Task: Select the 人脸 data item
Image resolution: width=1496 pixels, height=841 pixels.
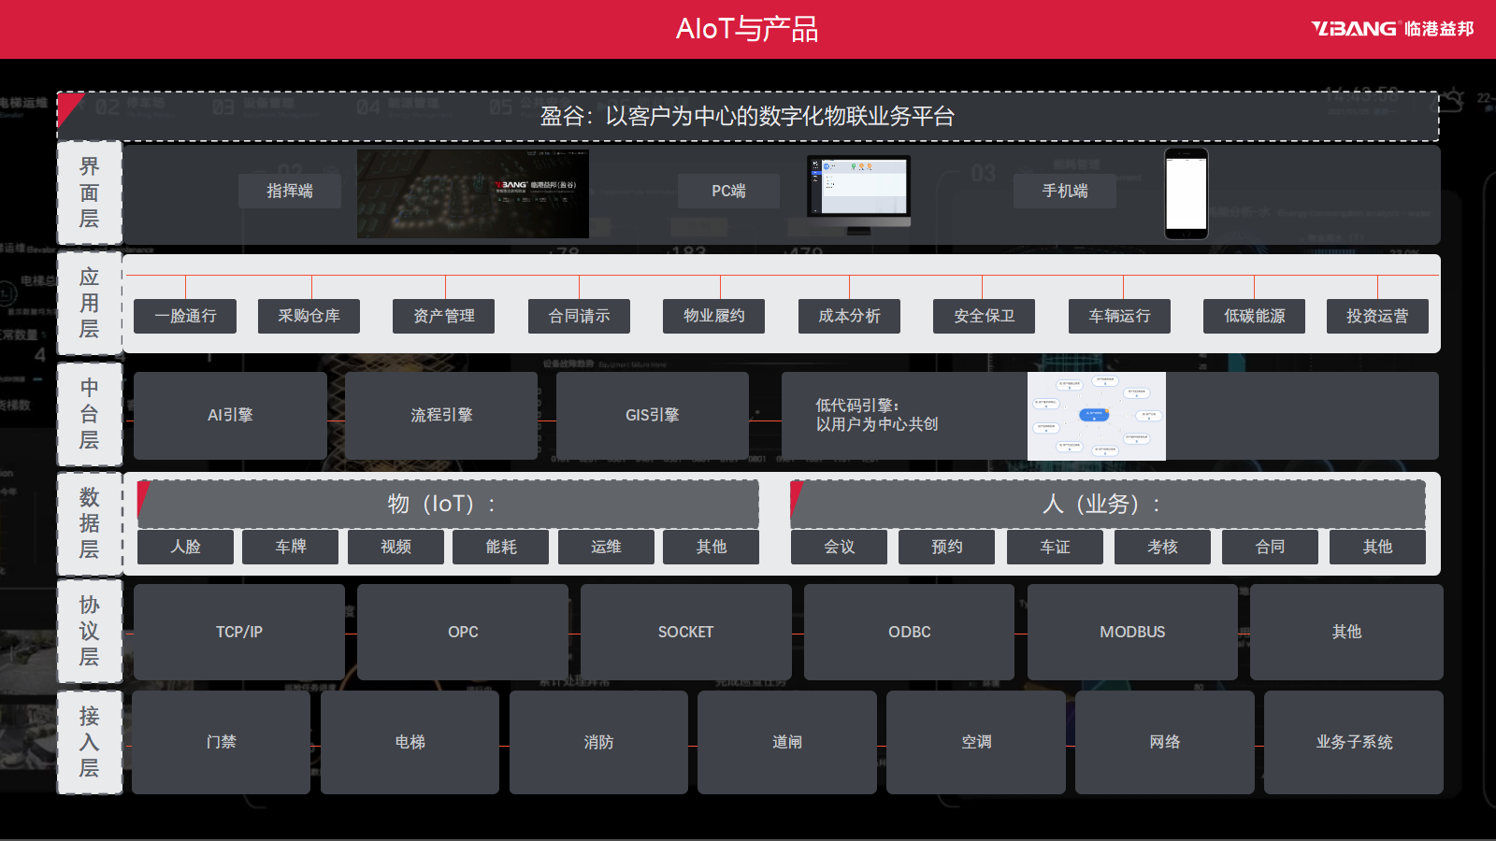Action: pos(185,547)
